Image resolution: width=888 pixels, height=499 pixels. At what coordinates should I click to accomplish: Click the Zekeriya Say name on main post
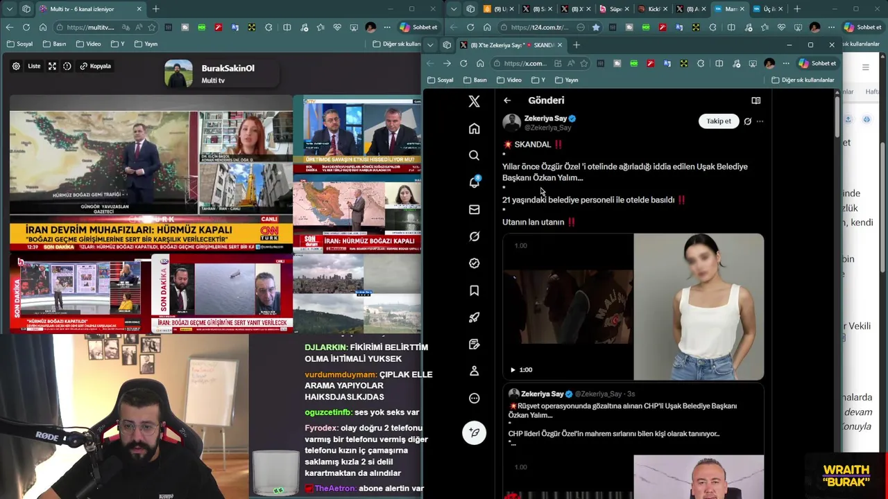point(545,119)
